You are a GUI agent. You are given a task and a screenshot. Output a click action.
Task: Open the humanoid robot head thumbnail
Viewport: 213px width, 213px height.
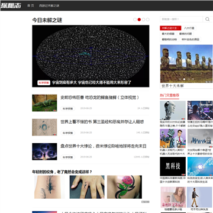click(173, 111)
